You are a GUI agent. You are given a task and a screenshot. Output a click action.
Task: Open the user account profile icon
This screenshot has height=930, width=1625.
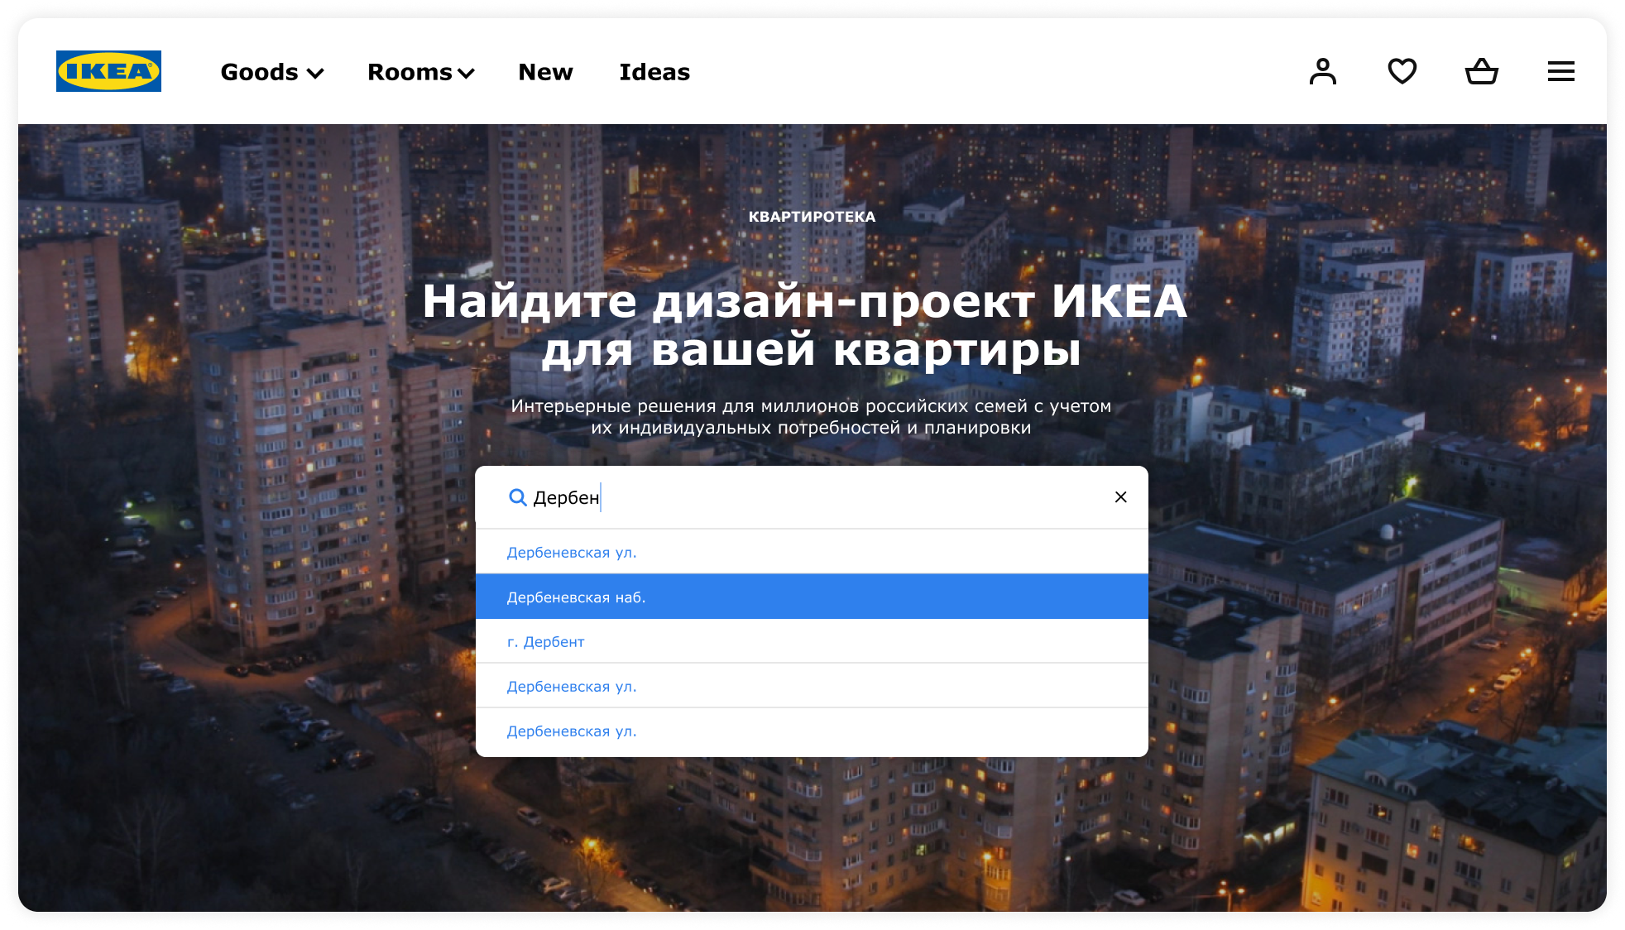(1322, 71)
